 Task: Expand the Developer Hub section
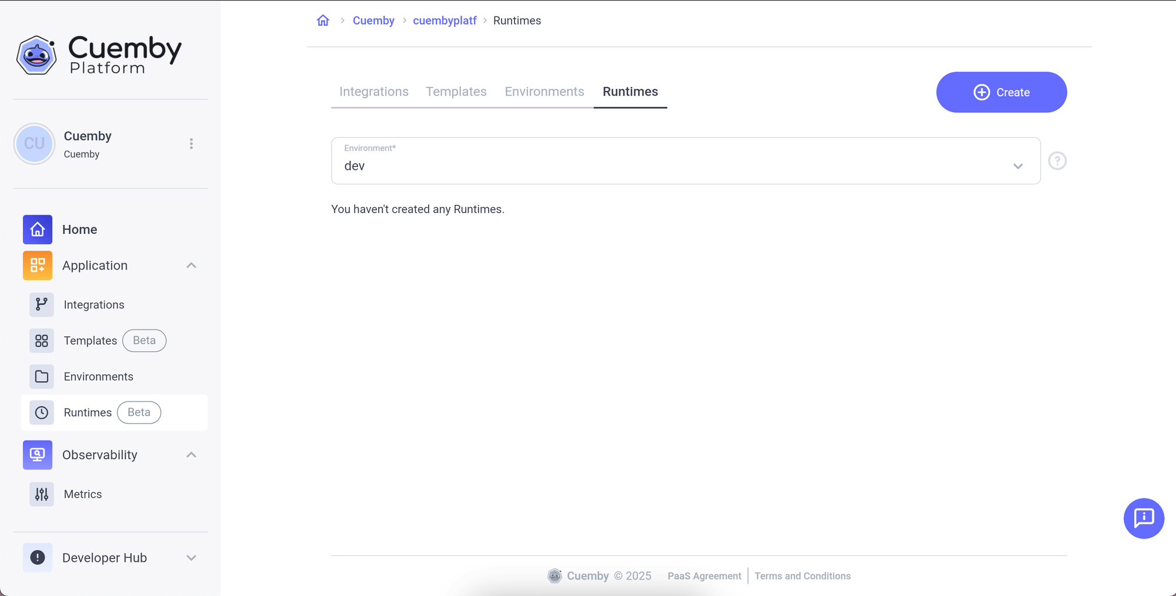point(191,557)
